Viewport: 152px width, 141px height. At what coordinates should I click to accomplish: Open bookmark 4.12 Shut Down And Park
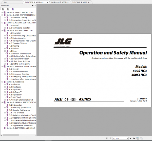(20, 61)
